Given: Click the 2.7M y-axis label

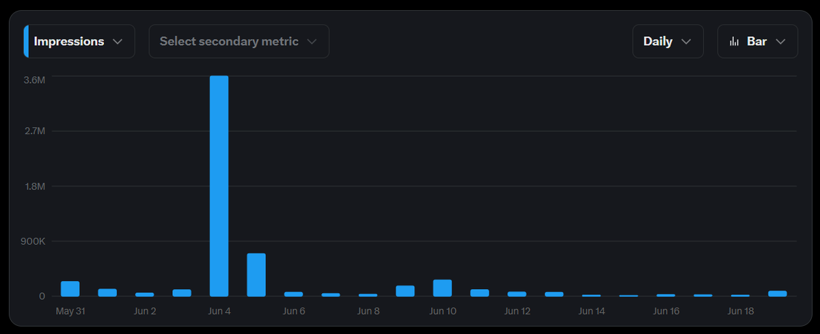Looking at the screenshot, I should pos(34,131).
